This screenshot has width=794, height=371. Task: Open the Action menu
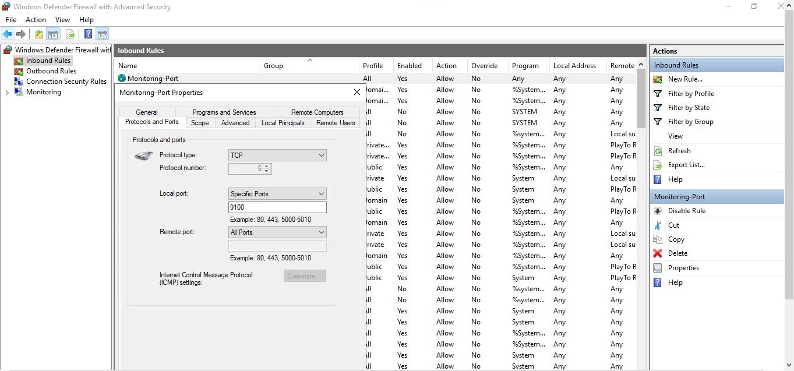click(36, 20)
